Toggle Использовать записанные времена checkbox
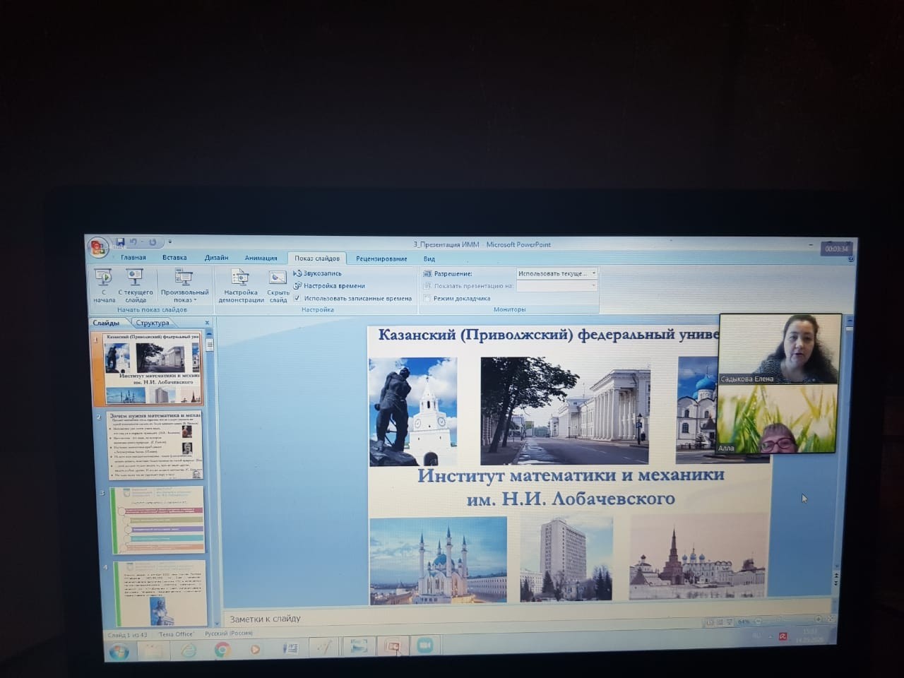This screenshot has height=678, width=904. click(x=297, y=298)
